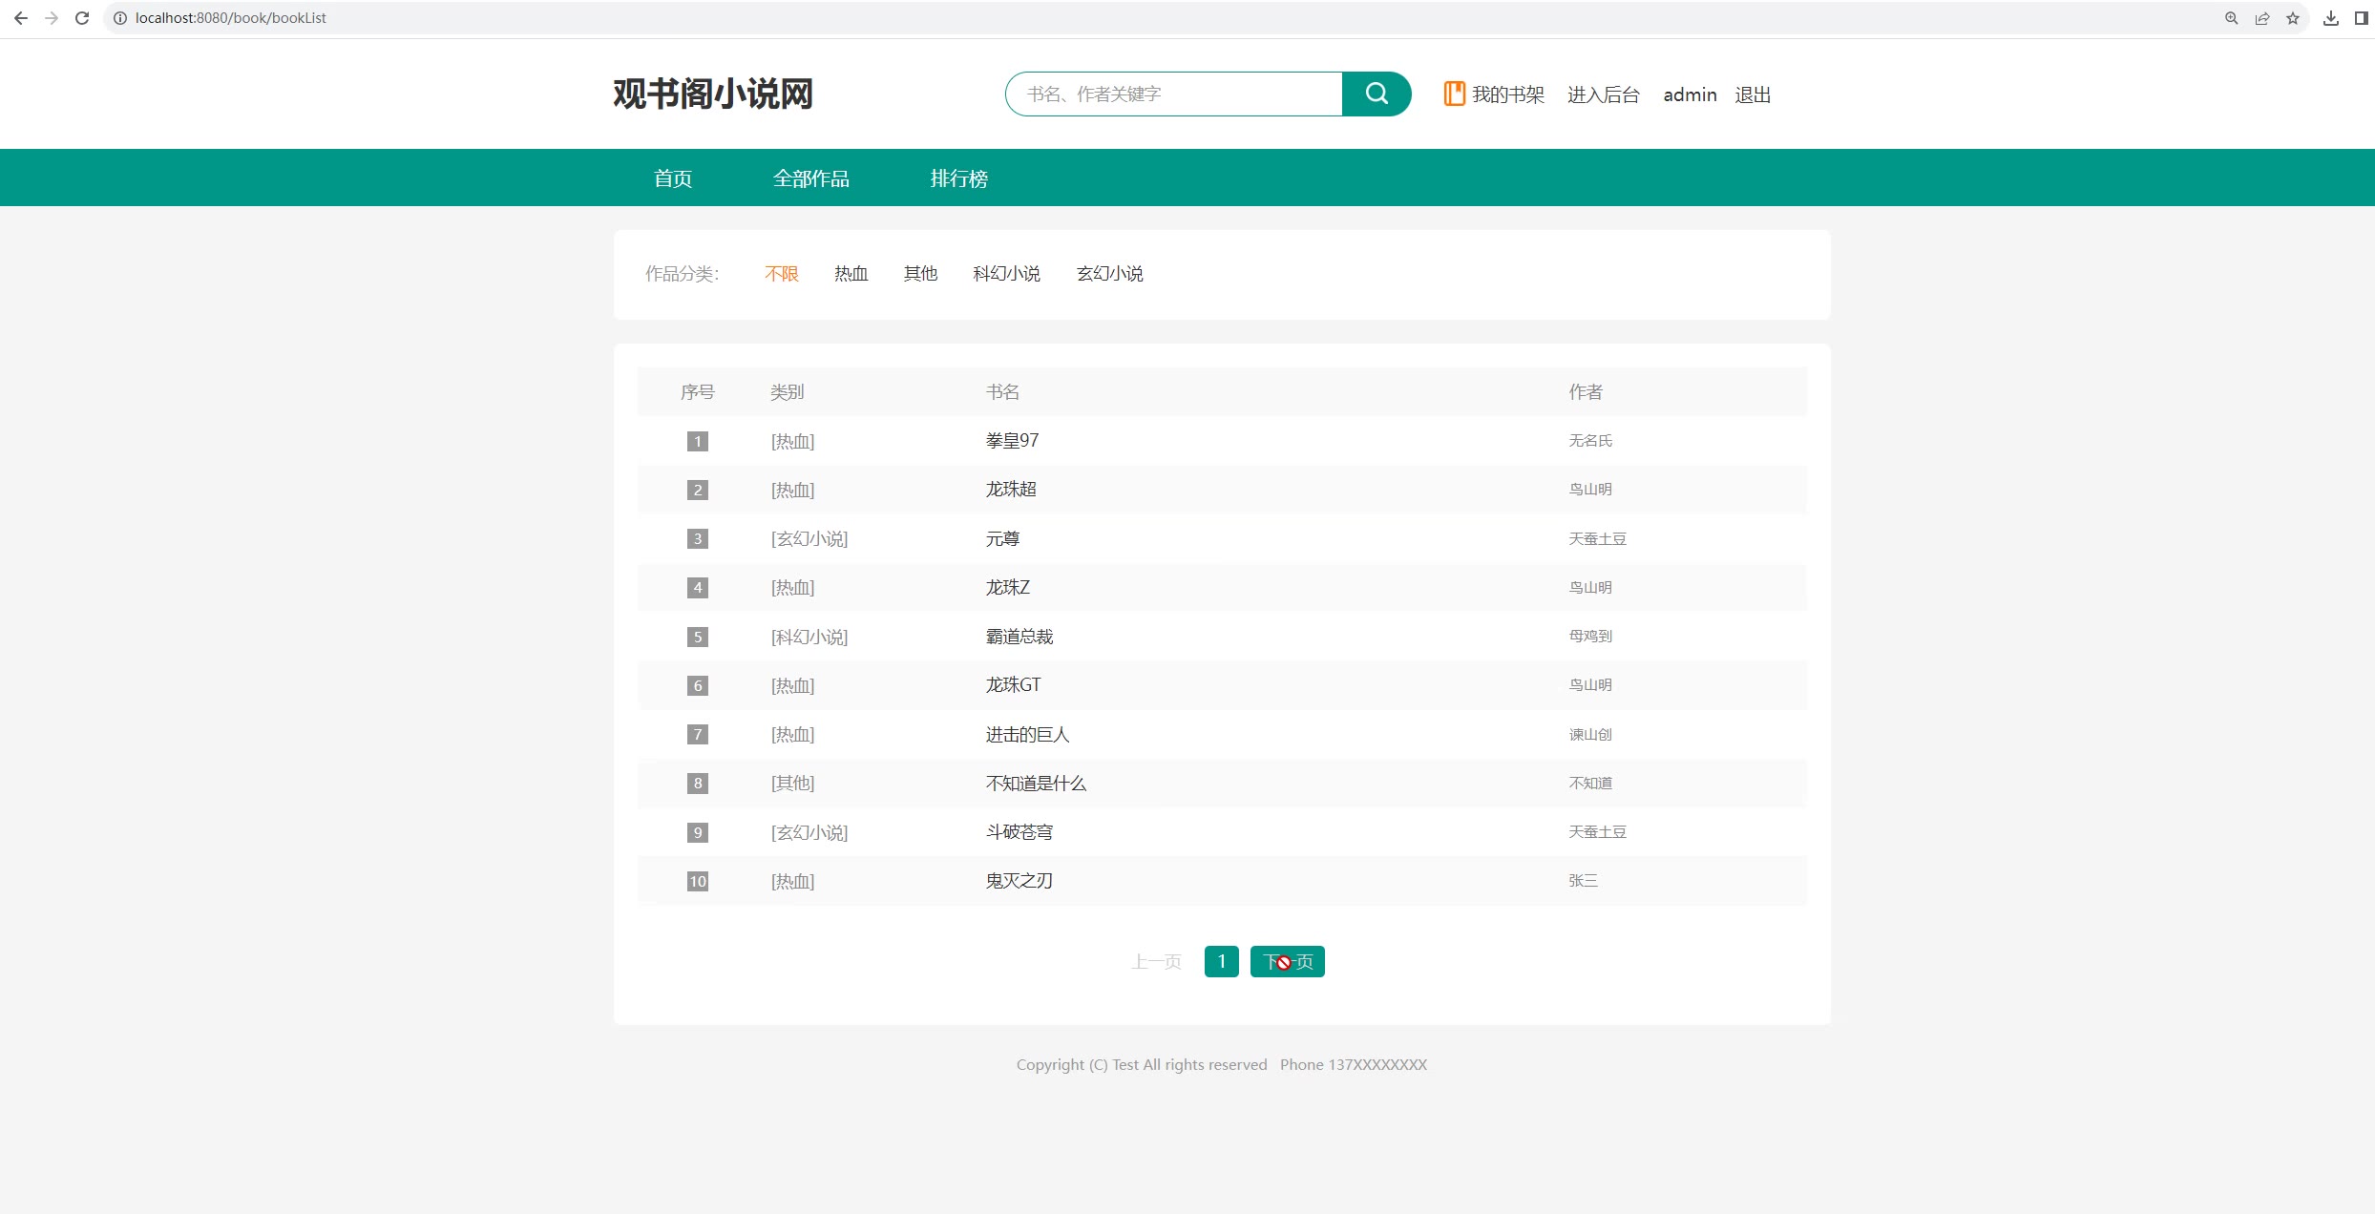The height and width of the screenshot is (1214, 2375).
Task: Go to previous page with 上一页
Action: pos(1156,962)
